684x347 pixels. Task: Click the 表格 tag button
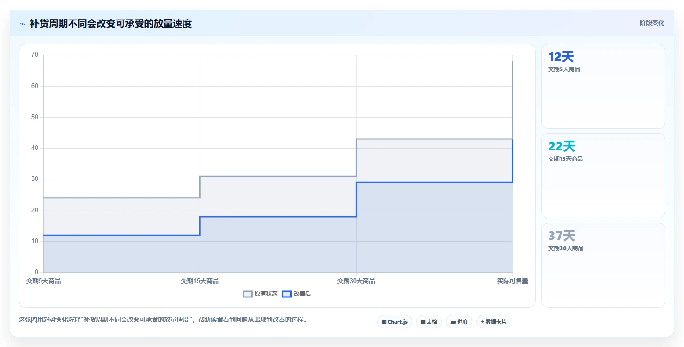coord(429,322)
